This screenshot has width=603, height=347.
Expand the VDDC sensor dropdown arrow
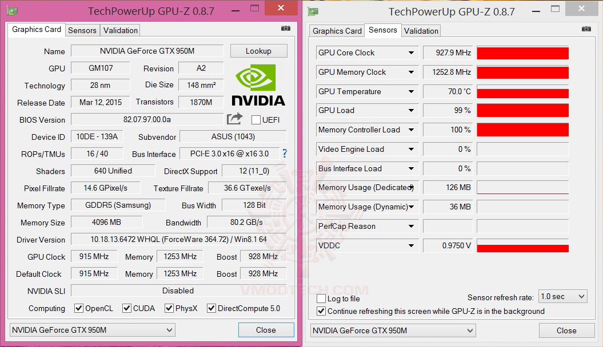tap(411, 246)
